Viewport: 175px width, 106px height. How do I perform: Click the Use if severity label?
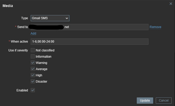coord(18,50)
